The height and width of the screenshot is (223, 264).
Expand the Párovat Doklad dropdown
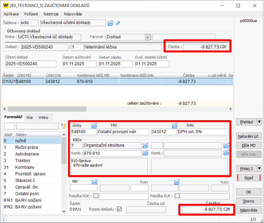tap(147, 37)
